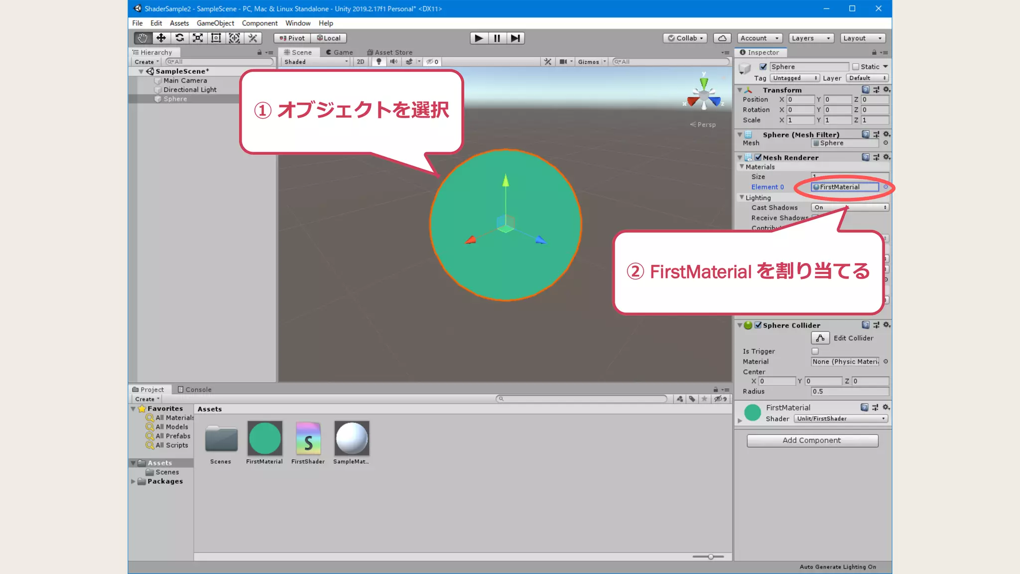The height and width of the screenshot is (574, 1020).
Task: Switch to the Console tab
Action: click(195, 390)
